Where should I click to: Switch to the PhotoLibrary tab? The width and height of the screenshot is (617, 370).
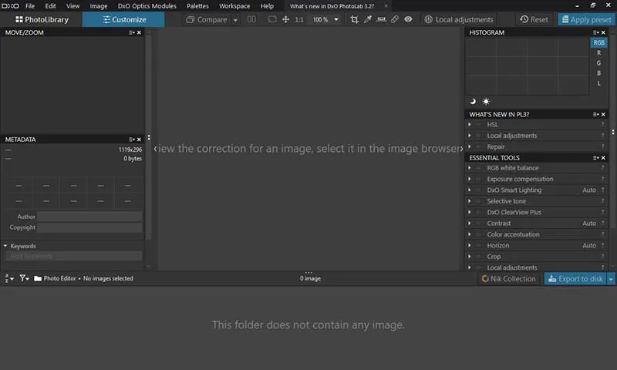click(x=42, y=19)
